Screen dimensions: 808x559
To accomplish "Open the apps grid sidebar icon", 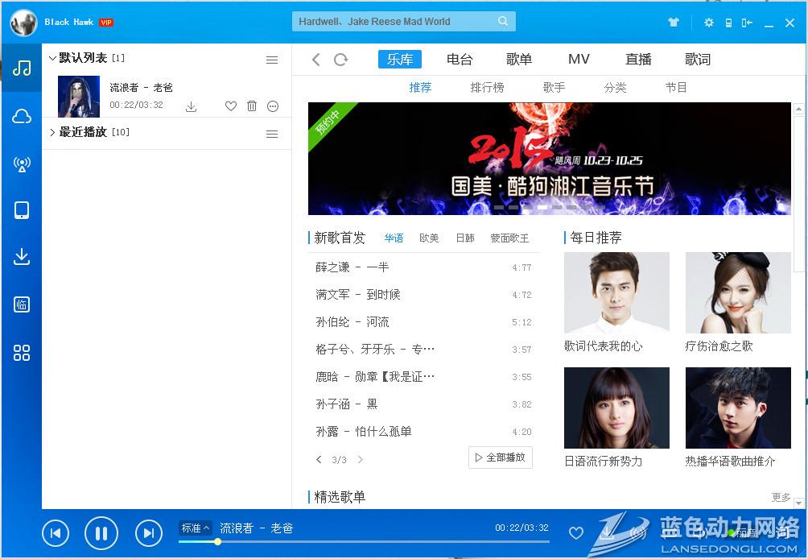I will [22, 353].
